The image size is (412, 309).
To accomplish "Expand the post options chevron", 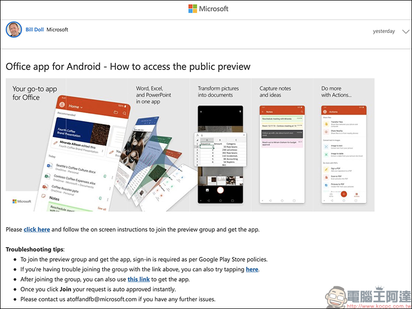I will coord(406,31).
